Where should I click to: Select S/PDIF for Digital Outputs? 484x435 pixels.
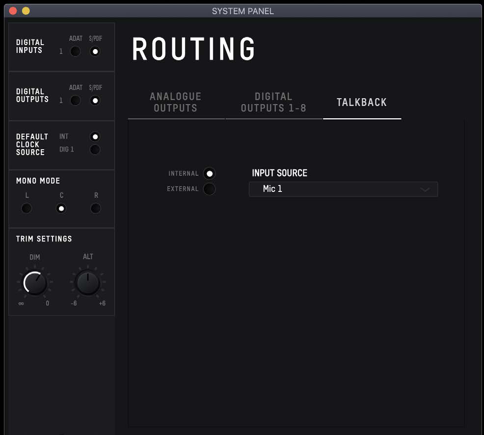pyautogui.click(x=95, y=100)
